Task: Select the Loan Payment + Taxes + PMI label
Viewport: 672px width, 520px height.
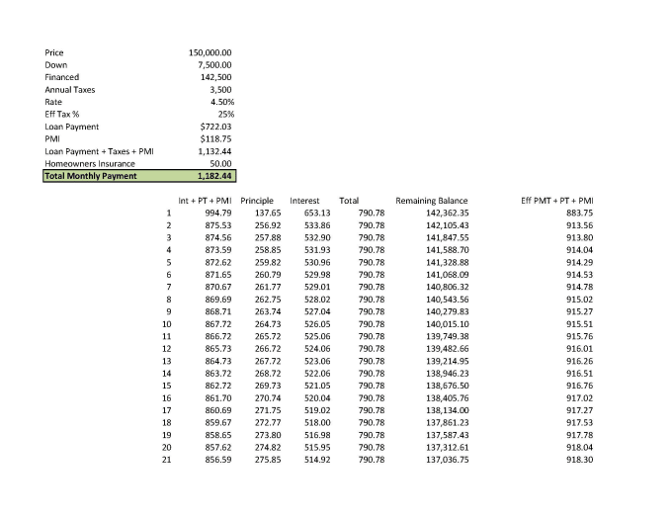Action: [99, 151]
